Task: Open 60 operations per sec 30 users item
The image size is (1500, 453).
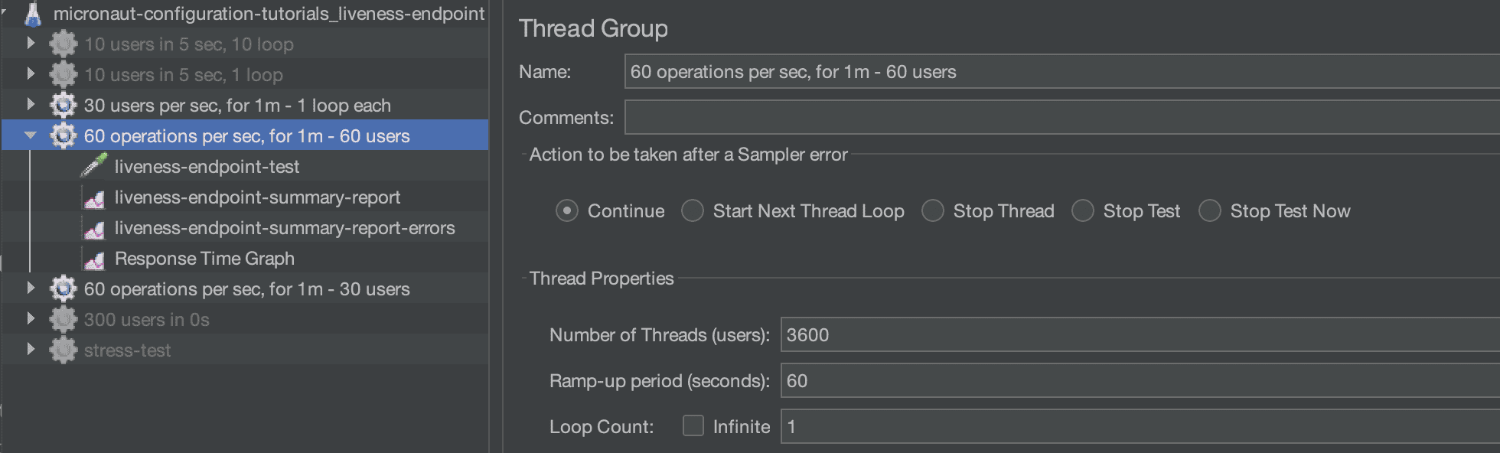Action: [246, 289]
